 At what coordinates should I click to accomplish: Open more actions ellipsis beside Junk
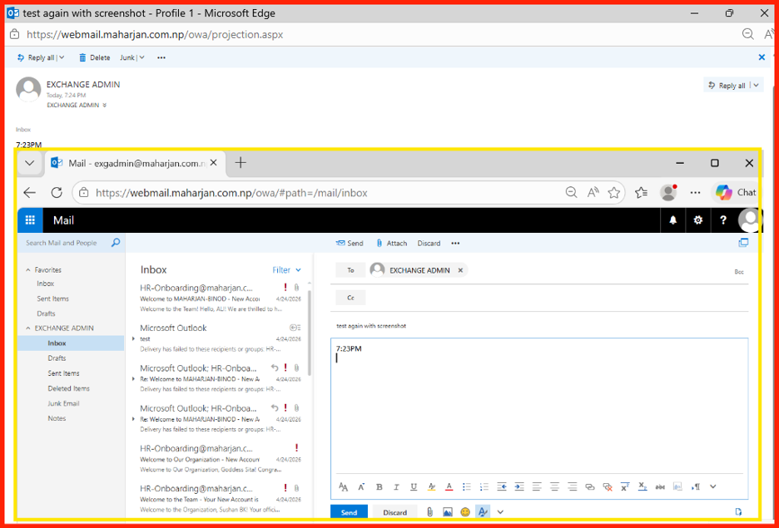point(161,57)
